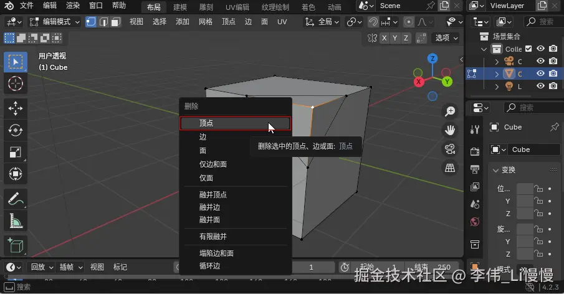564x294 pixels.
Task: Toggle X axis mesh mirror
Action: [384, 38]
